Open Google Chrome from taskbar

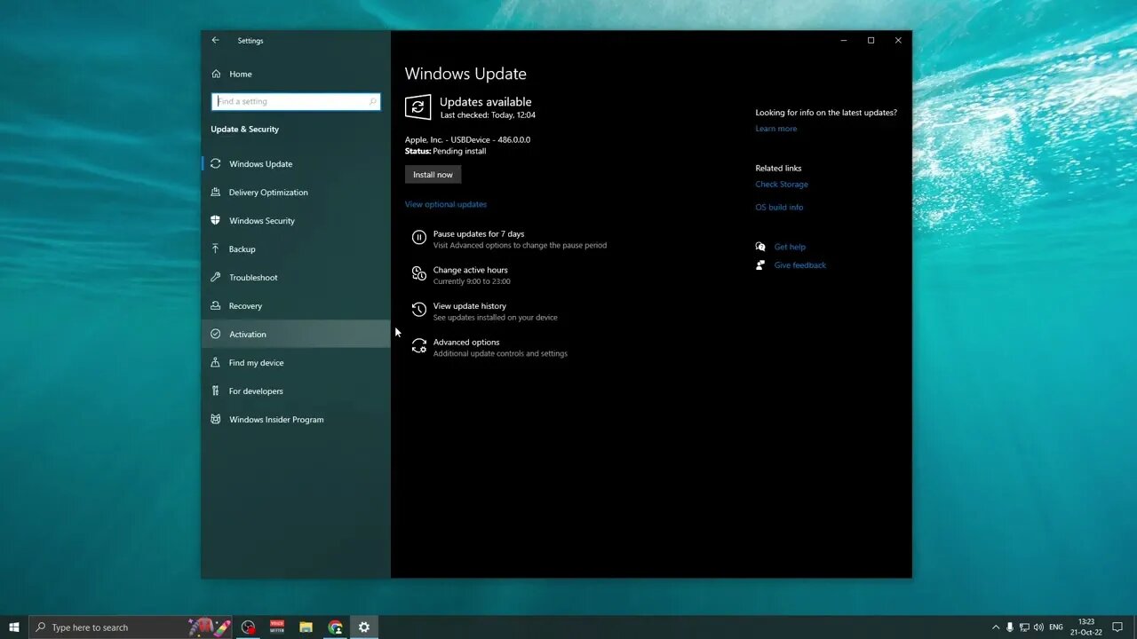335,627
